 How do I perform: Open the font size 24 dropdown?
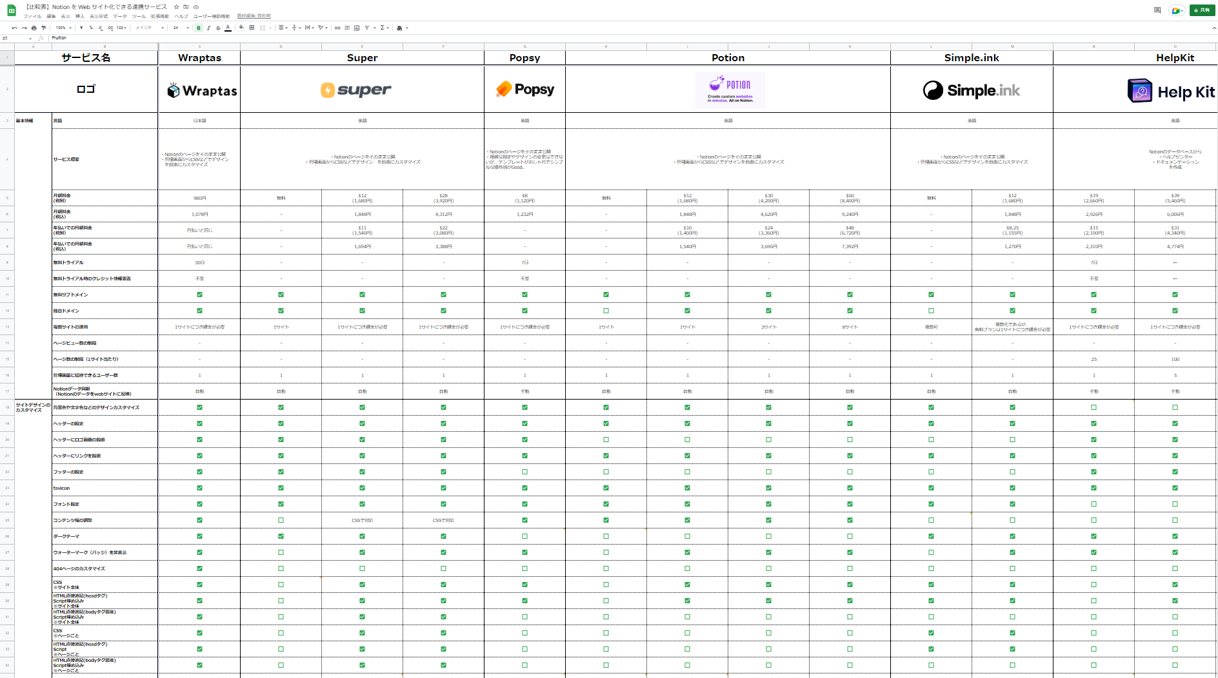point(181,28)
